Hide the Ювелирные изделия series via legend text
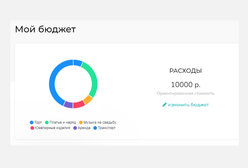 (52, 128)
